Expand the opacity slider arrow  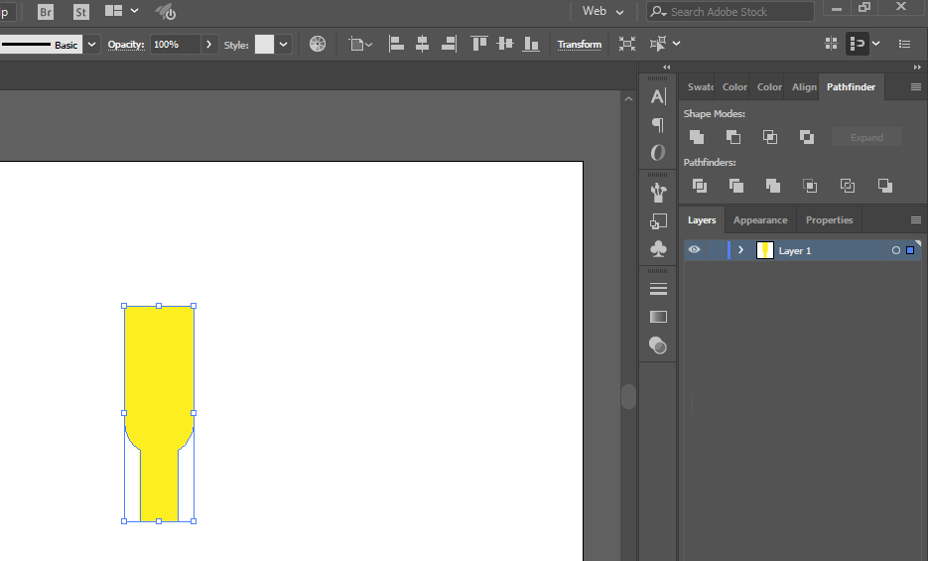(208, 45)
